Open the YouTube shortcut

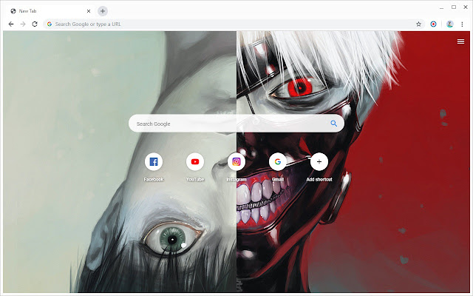(x=195, y=161)
